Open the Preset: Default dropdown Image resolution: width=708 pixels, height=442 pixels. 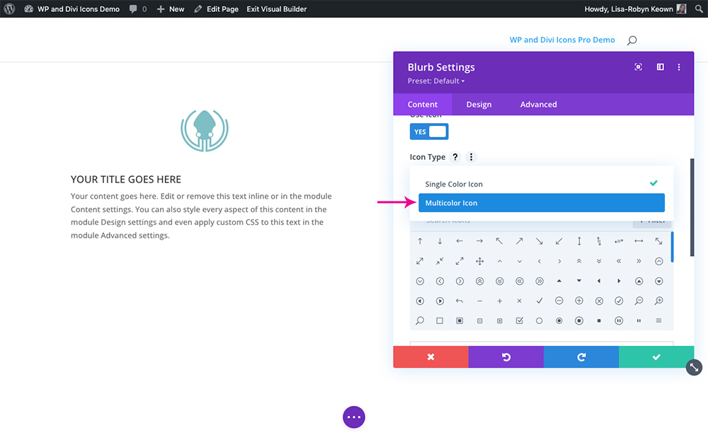click(x=435, y=81)
